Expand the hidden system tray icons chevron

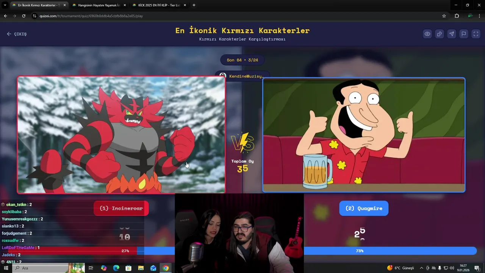click(x=422, y=268)
